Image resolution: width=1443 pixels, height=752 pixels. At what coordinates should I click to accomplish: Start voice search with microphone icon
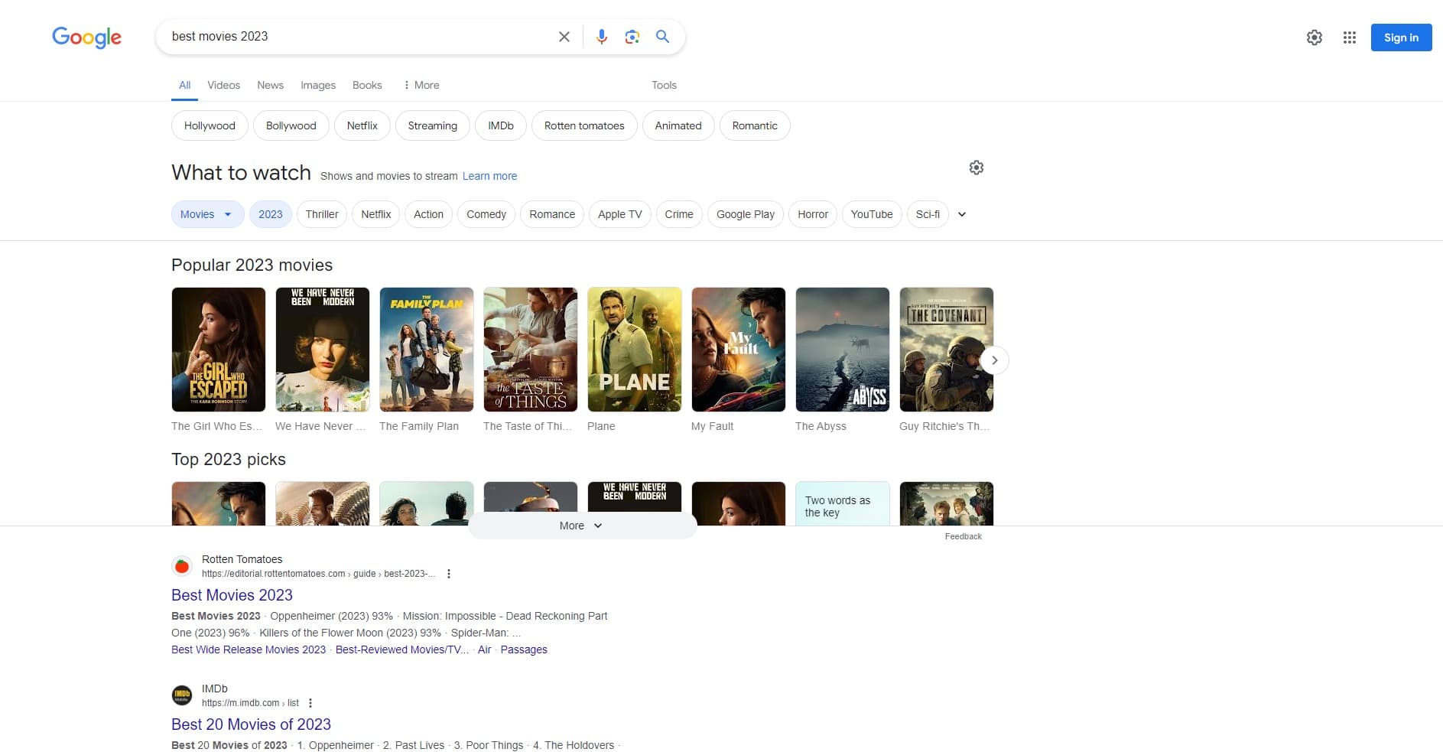point(602,37)
